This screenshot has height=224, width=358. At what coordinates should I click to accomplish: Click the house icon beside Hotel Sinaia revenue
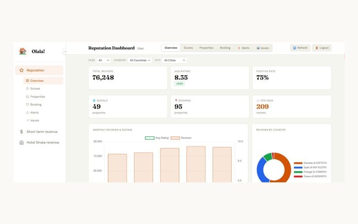coord(21,142)
